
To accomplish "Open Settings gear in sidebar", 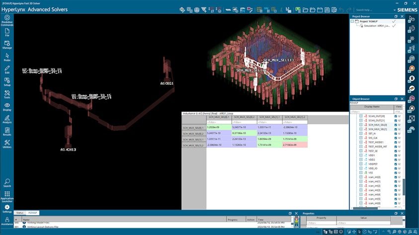I will (7, 209).
